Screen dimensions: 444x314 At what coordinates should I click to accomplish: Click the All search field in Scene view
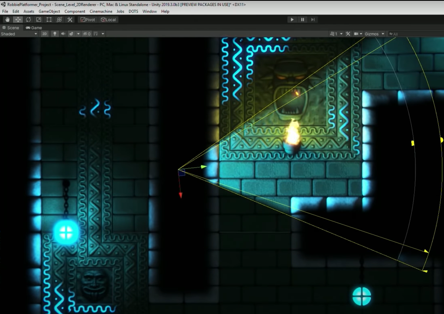coord(399,34)
